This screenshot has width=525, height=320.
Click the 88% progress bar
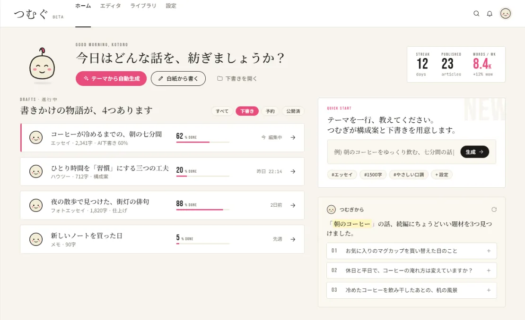[202, 210]
